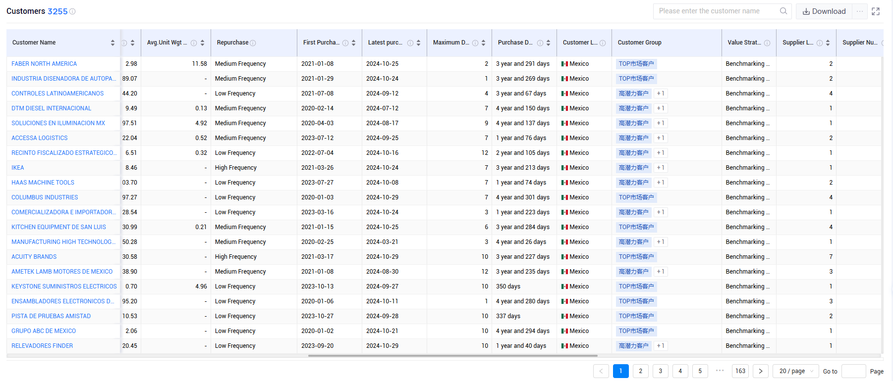Sort by First Purchase date column
This screenshot has width=893, height=381.
tap(353, 43)
